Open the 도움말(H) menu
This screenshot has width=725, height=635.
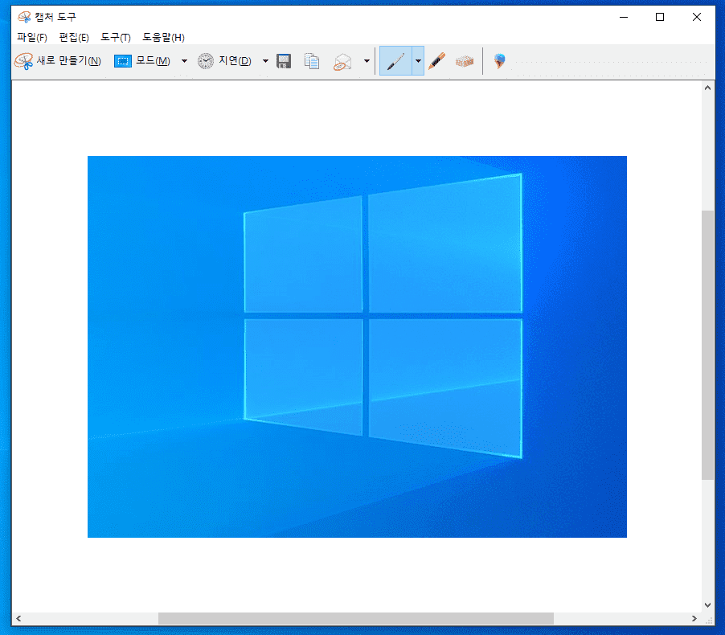pos(163,38)
